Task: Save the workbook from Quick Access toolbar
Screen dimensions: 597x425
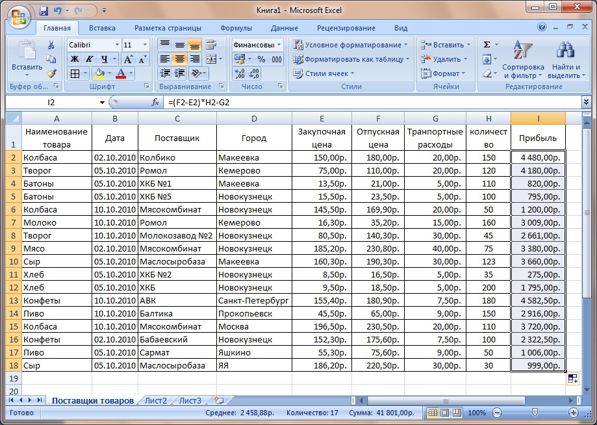Action: pos(44,10)
